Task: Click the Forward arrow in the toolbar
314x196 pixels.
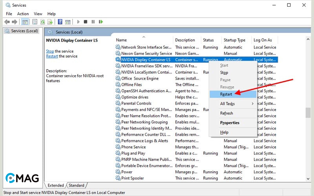Action: (15, 22)
